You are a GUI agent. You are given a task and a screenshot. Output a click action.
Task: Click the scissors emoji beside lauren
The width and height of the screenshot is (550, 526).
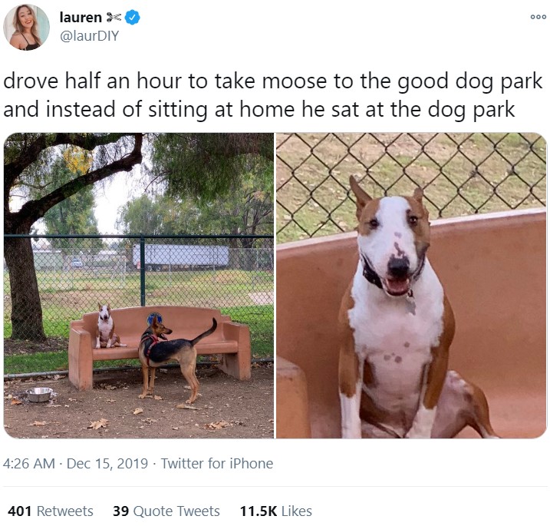click(114, 17)
